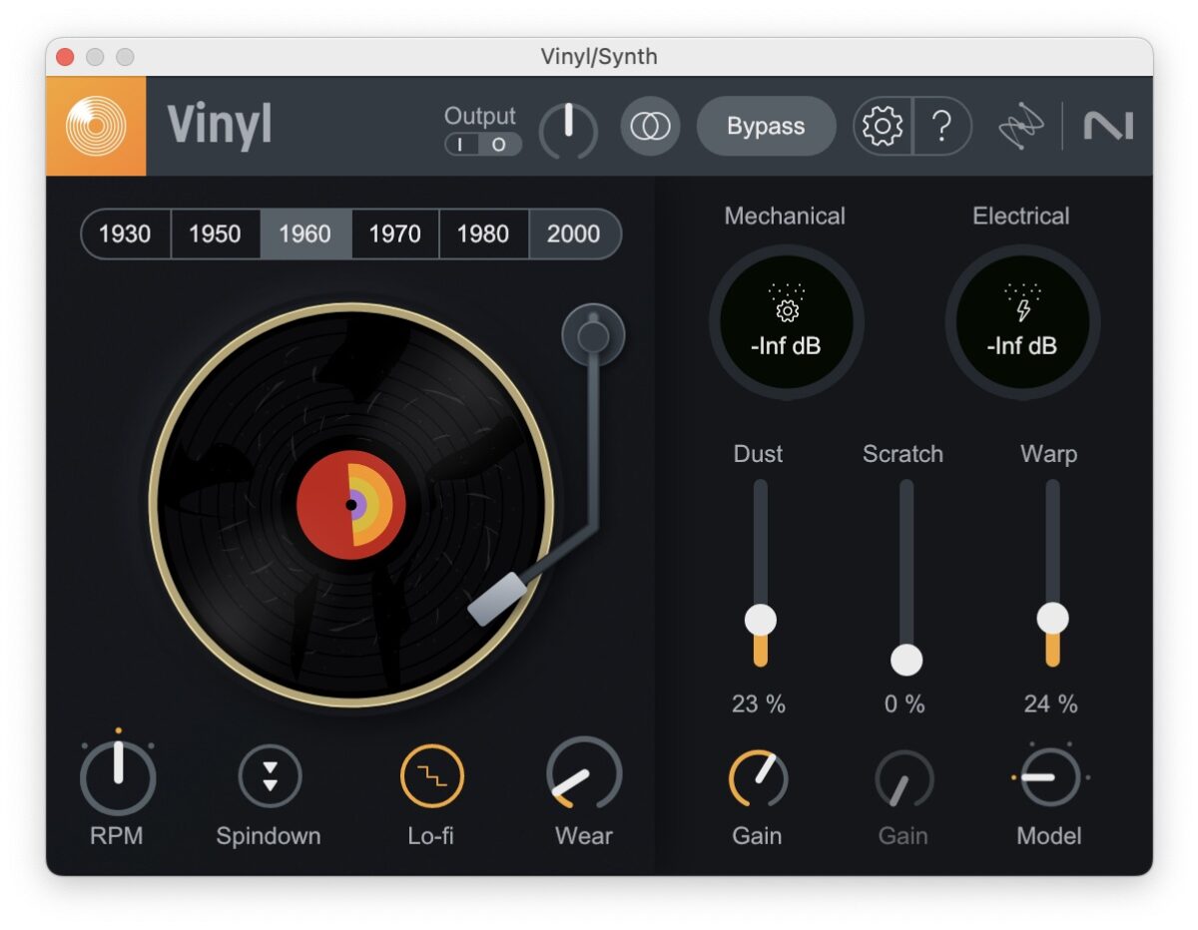The width and height of the screenshot is (1198, 930).
Task: Click the Vinyl plugin title text
Action: (219, 127)
